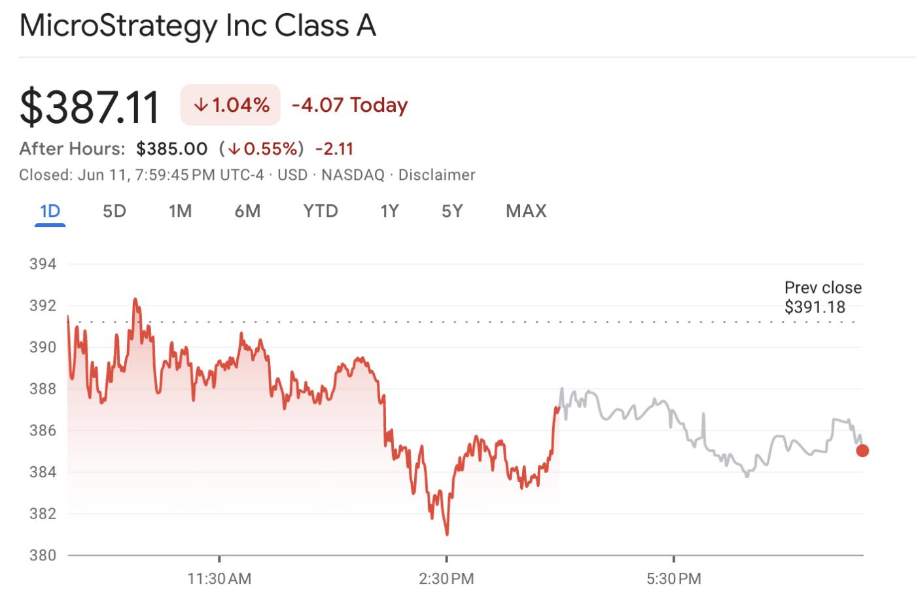The image size is (916, 597).
Task: Click the red down-arrow icon beside 1.04%
Action: pyautogui.click(x=200, y=105)
